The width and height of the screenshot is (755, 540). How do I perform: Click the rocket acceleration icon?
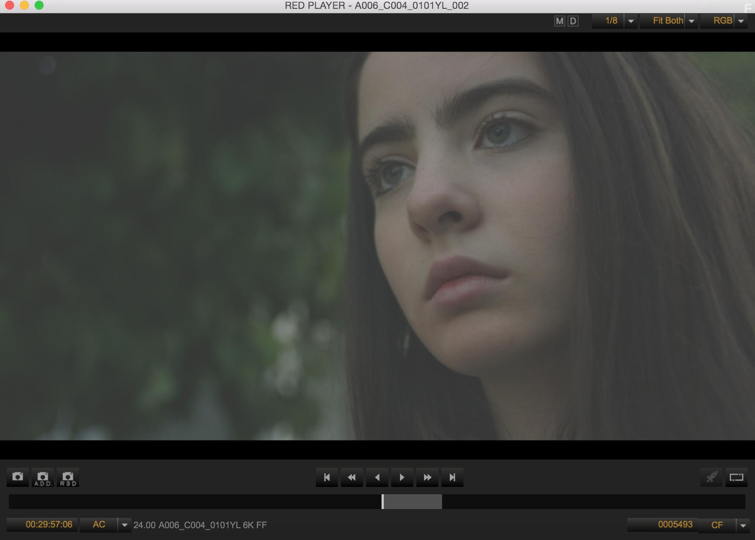coord(711,477)
